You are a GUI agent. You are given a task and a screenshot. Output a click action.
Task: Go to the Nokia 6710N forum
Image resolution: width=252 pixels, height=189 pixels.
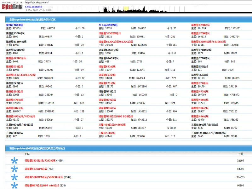[201, 50]
